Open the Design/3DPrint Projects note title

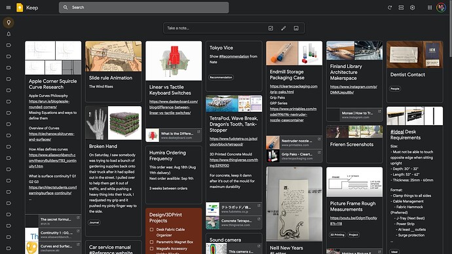point(166,218)
